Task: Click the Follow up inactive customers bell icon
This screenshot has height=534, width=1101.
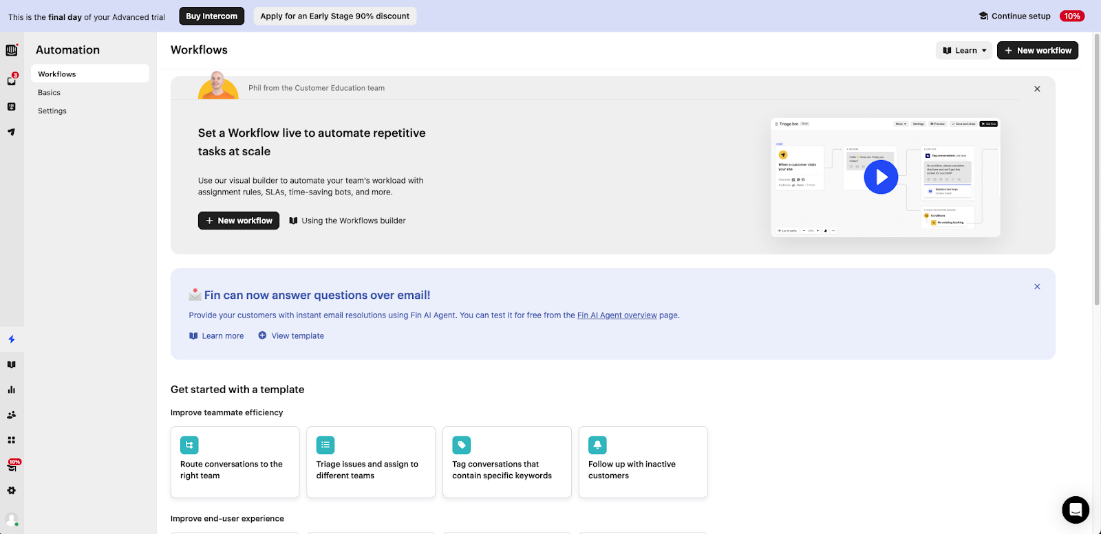Action: click(597, 445)
